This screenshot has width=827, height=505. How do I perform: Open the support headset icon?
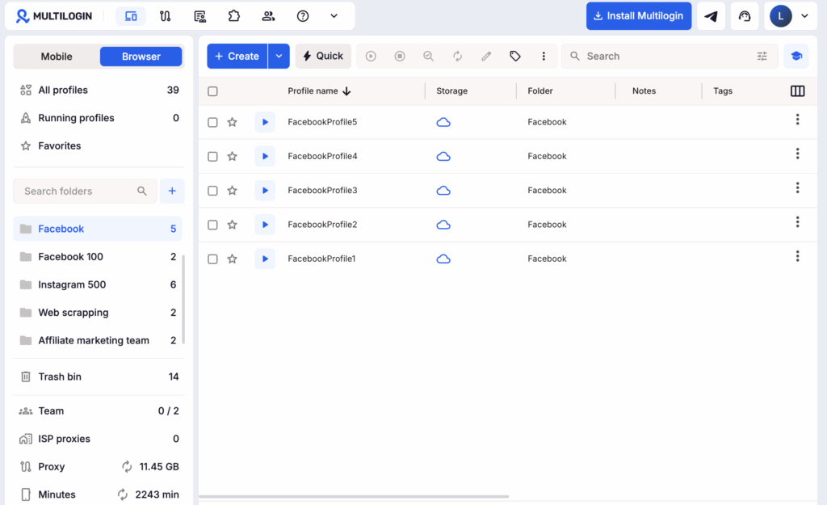744,16
